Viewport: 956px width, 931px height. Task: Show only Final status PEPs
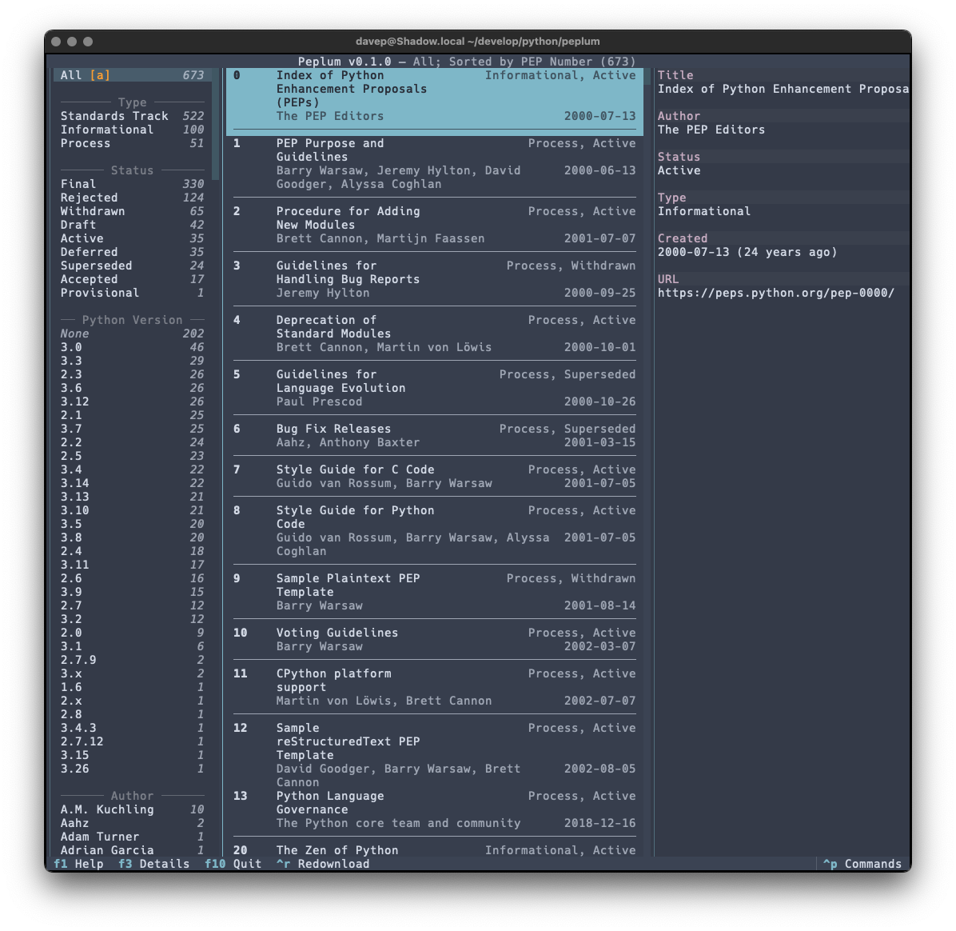(x=132, y=184)
